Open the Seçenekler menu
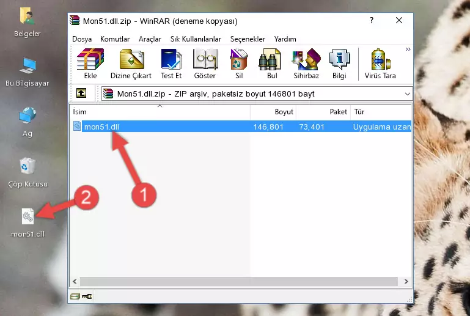The height and width of the screenshot is (316, 470). pos(248,39)
